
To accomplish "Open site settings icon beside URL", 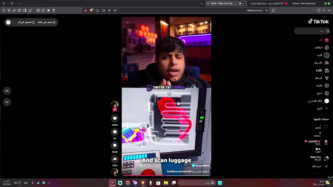I will (266, 10).
